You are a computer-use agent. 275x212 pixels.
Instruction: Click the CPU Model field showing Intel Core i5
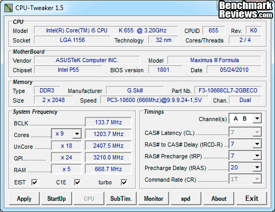(106, 30)
